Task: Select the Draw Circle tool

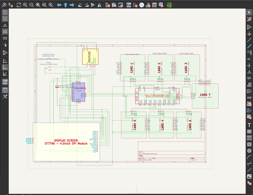Action: click(249, 151)
